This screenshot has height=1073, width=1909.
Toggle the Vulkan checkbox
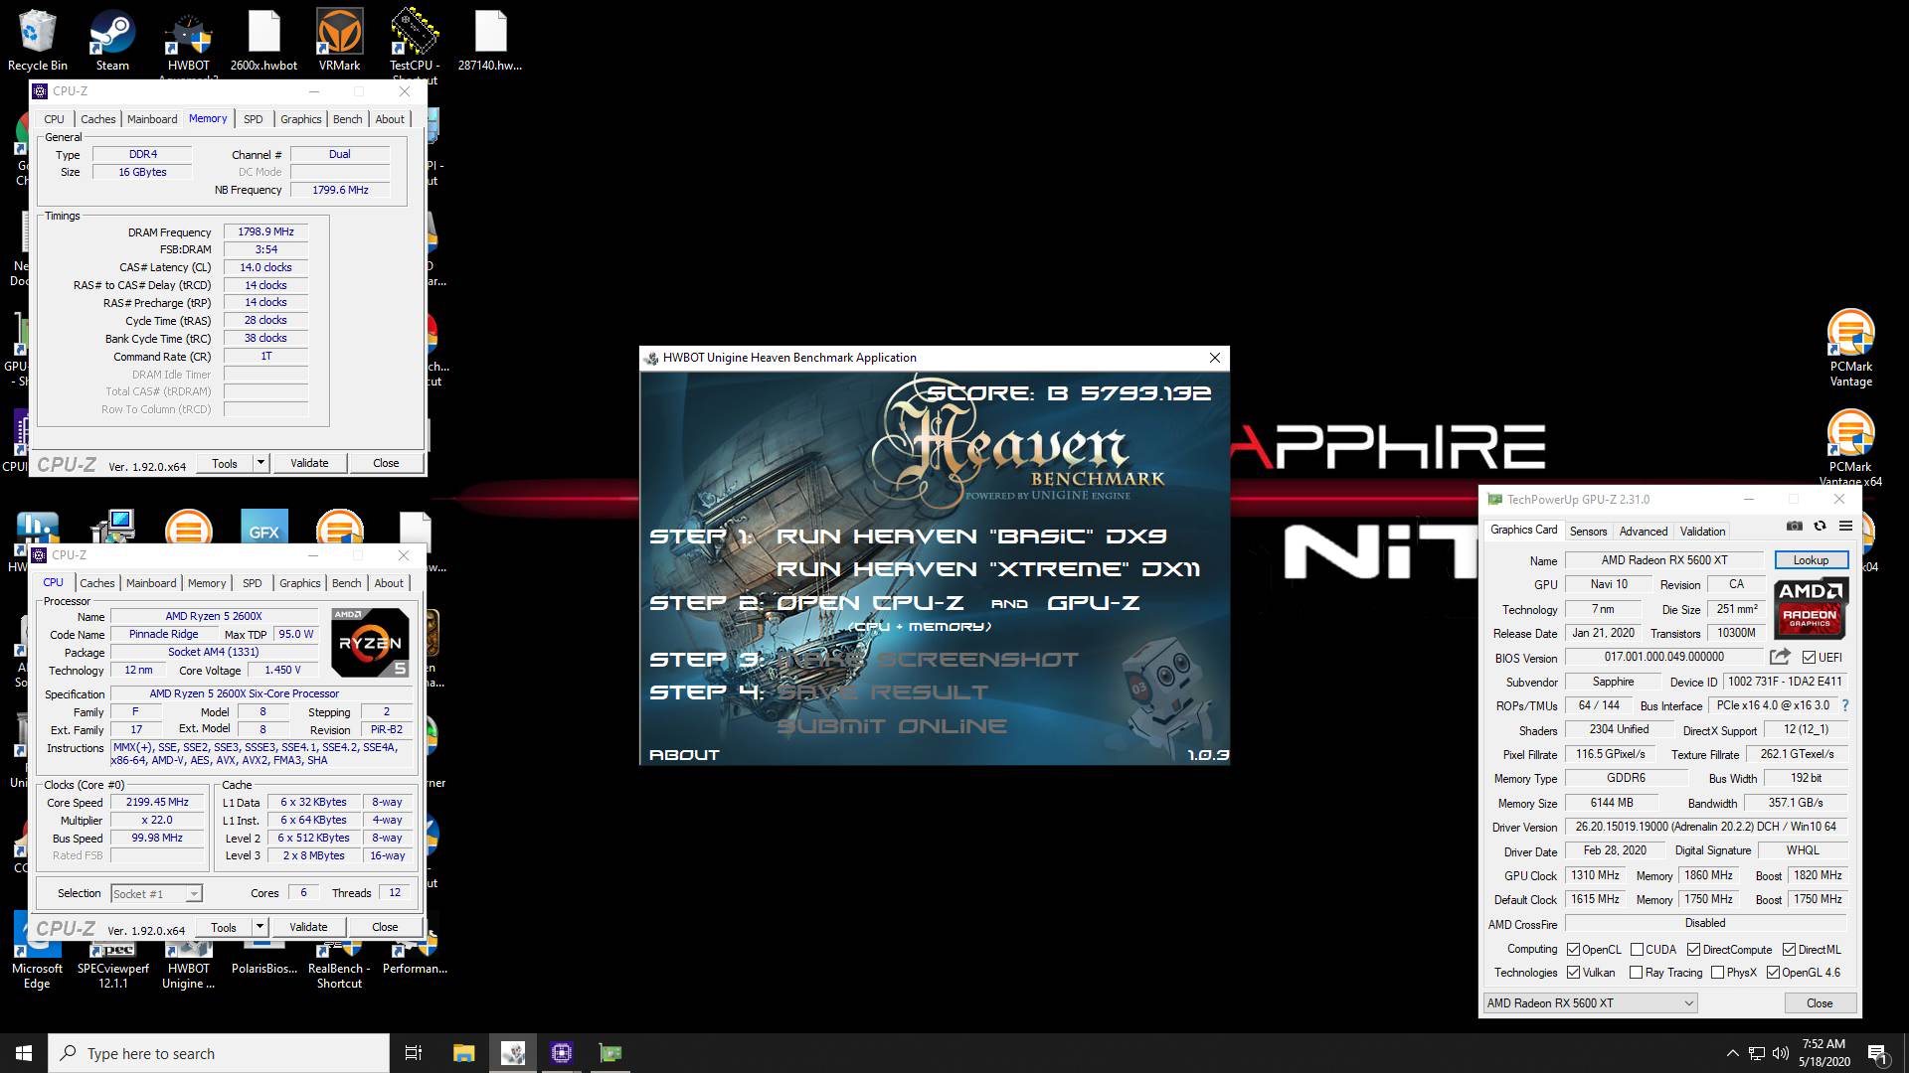(x=1573, y=973)
